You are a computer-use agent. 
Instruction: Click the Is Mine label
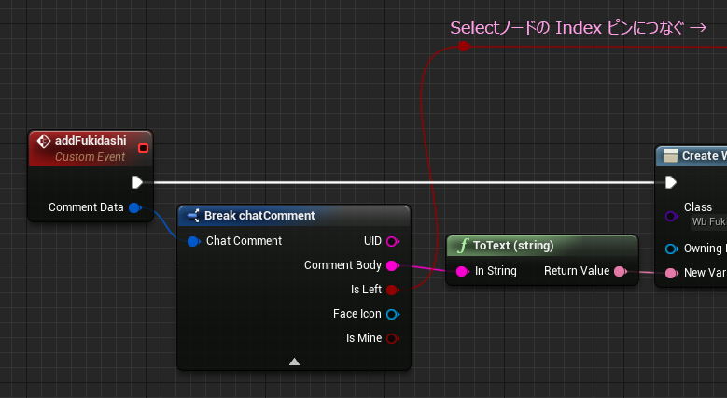click(364, 338)
